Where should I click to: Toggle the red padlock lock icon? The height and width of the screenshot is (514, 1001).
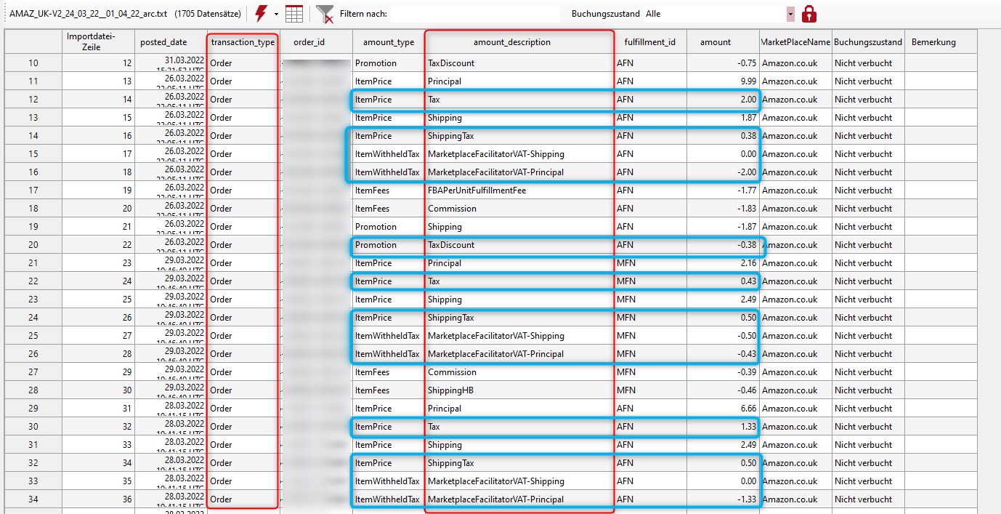tap(810, 13)
